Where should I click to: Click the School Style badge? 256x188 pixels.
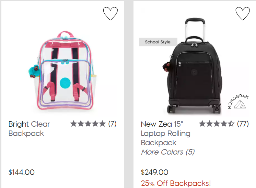pyautogui.click(x=158, y=42)
